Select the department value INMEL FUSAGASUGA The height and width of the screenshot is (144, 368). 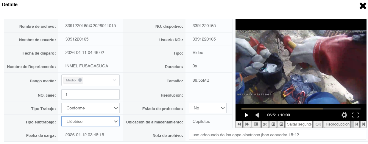(87, 66)
